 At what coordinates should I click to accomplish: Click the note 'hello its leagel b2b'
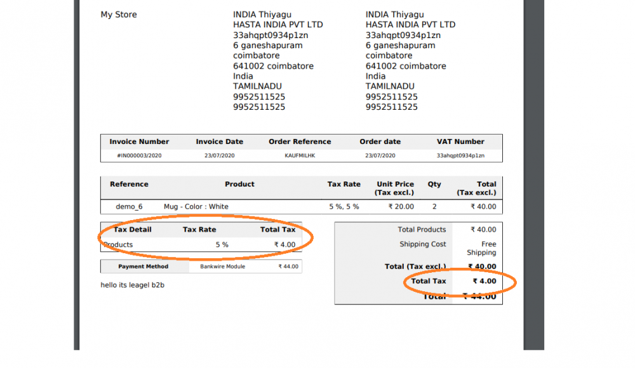coord(133,285)
